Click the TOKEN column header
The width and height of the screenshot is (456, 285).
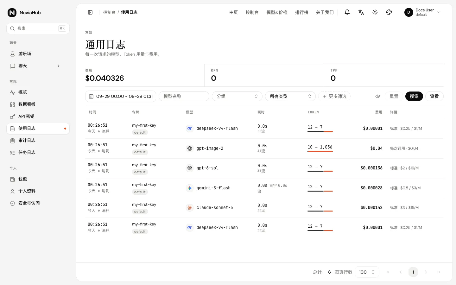click(313, 112)
